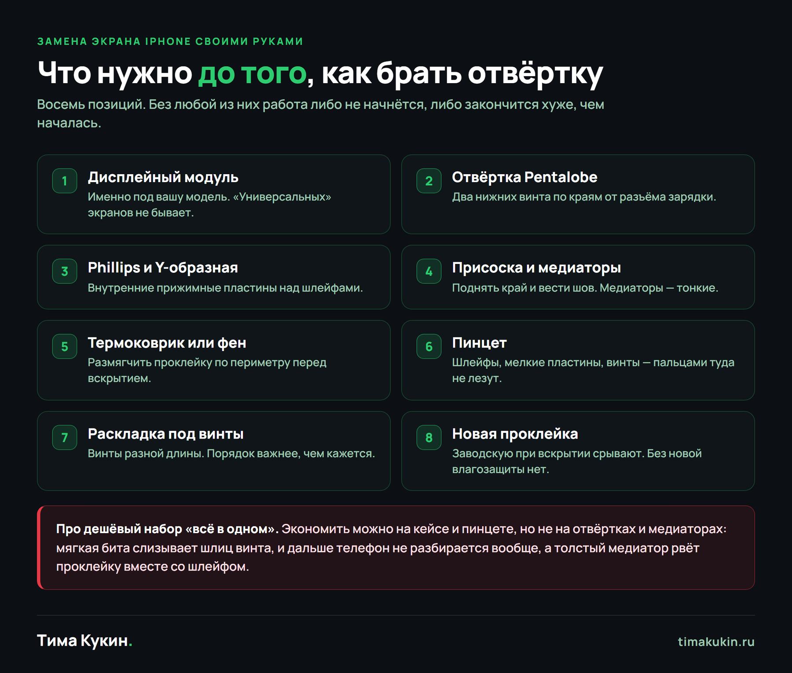The image size is (792, 673).
Task: Click the «Тима Кукин.» brand name in the footer
Action: click(84, 641)
